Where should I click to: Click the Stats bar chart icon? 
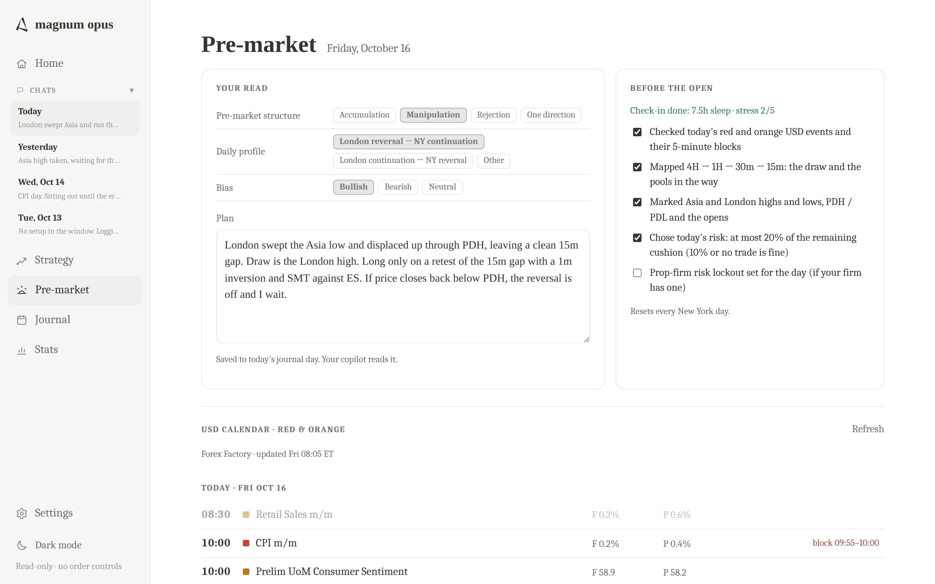tap(22, 350)
